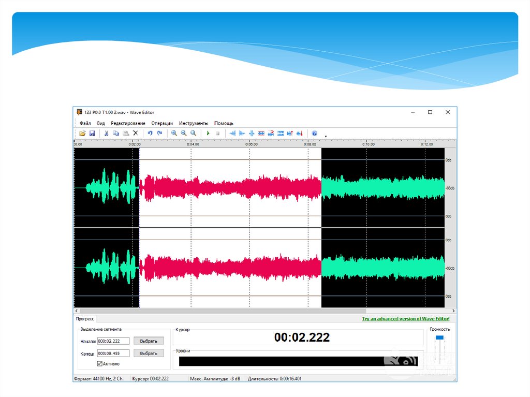The width and height of the screenshot is (530, 397).
Task: Open the Инструменты menu
Action: click(194, 123)
